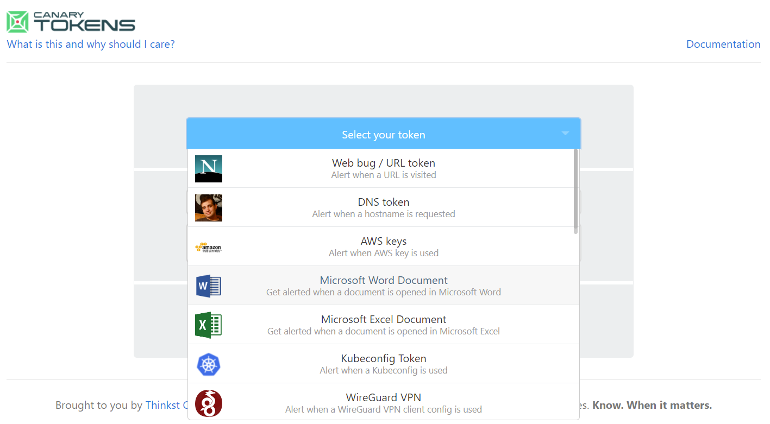Click the red WireGuard dragon icon
This screenshot has width=770, height=424.
pyautogui.click(x=209, y=403)
